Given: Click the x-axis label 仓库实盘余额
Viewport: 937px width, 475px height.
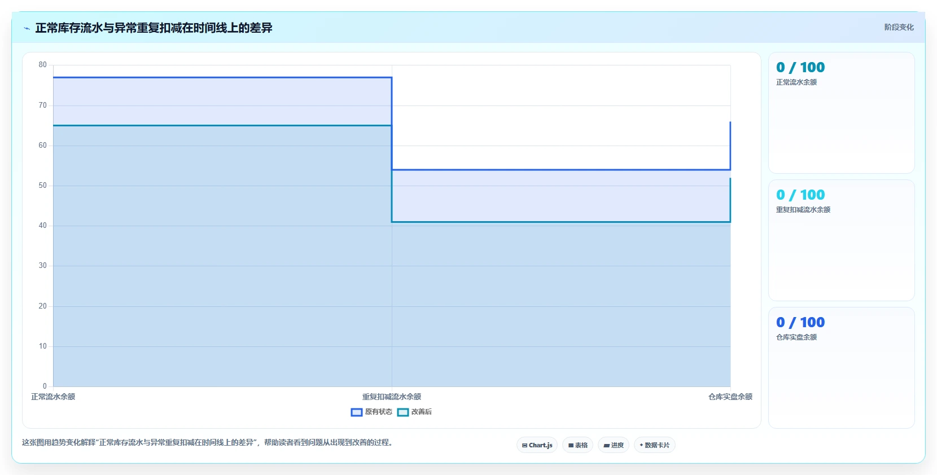Looking at the screenshot, I should pyautogui.click(x=730, y=397).
